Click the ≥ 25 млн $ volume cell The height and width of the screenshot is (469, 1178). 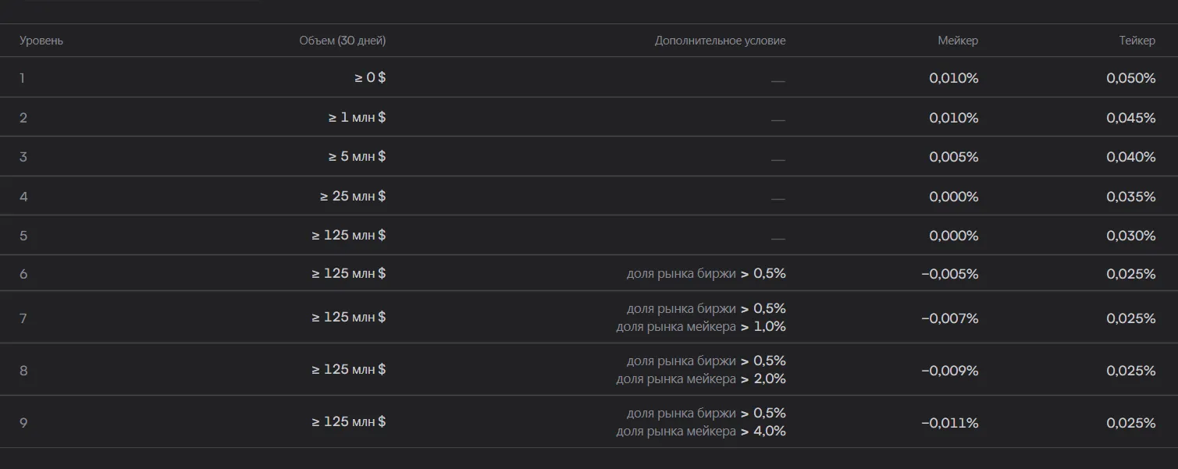click(x=353, y=196)
